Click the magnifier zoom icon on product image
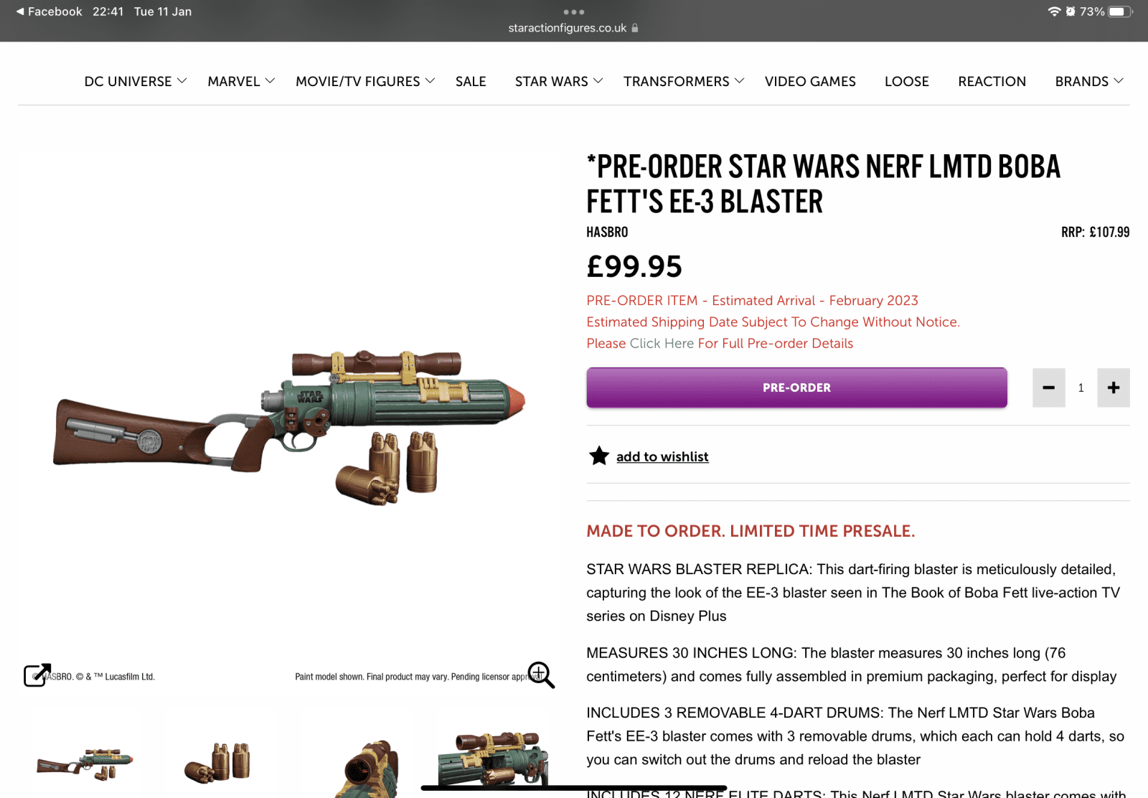The image size is (1148, 798). 541,675
